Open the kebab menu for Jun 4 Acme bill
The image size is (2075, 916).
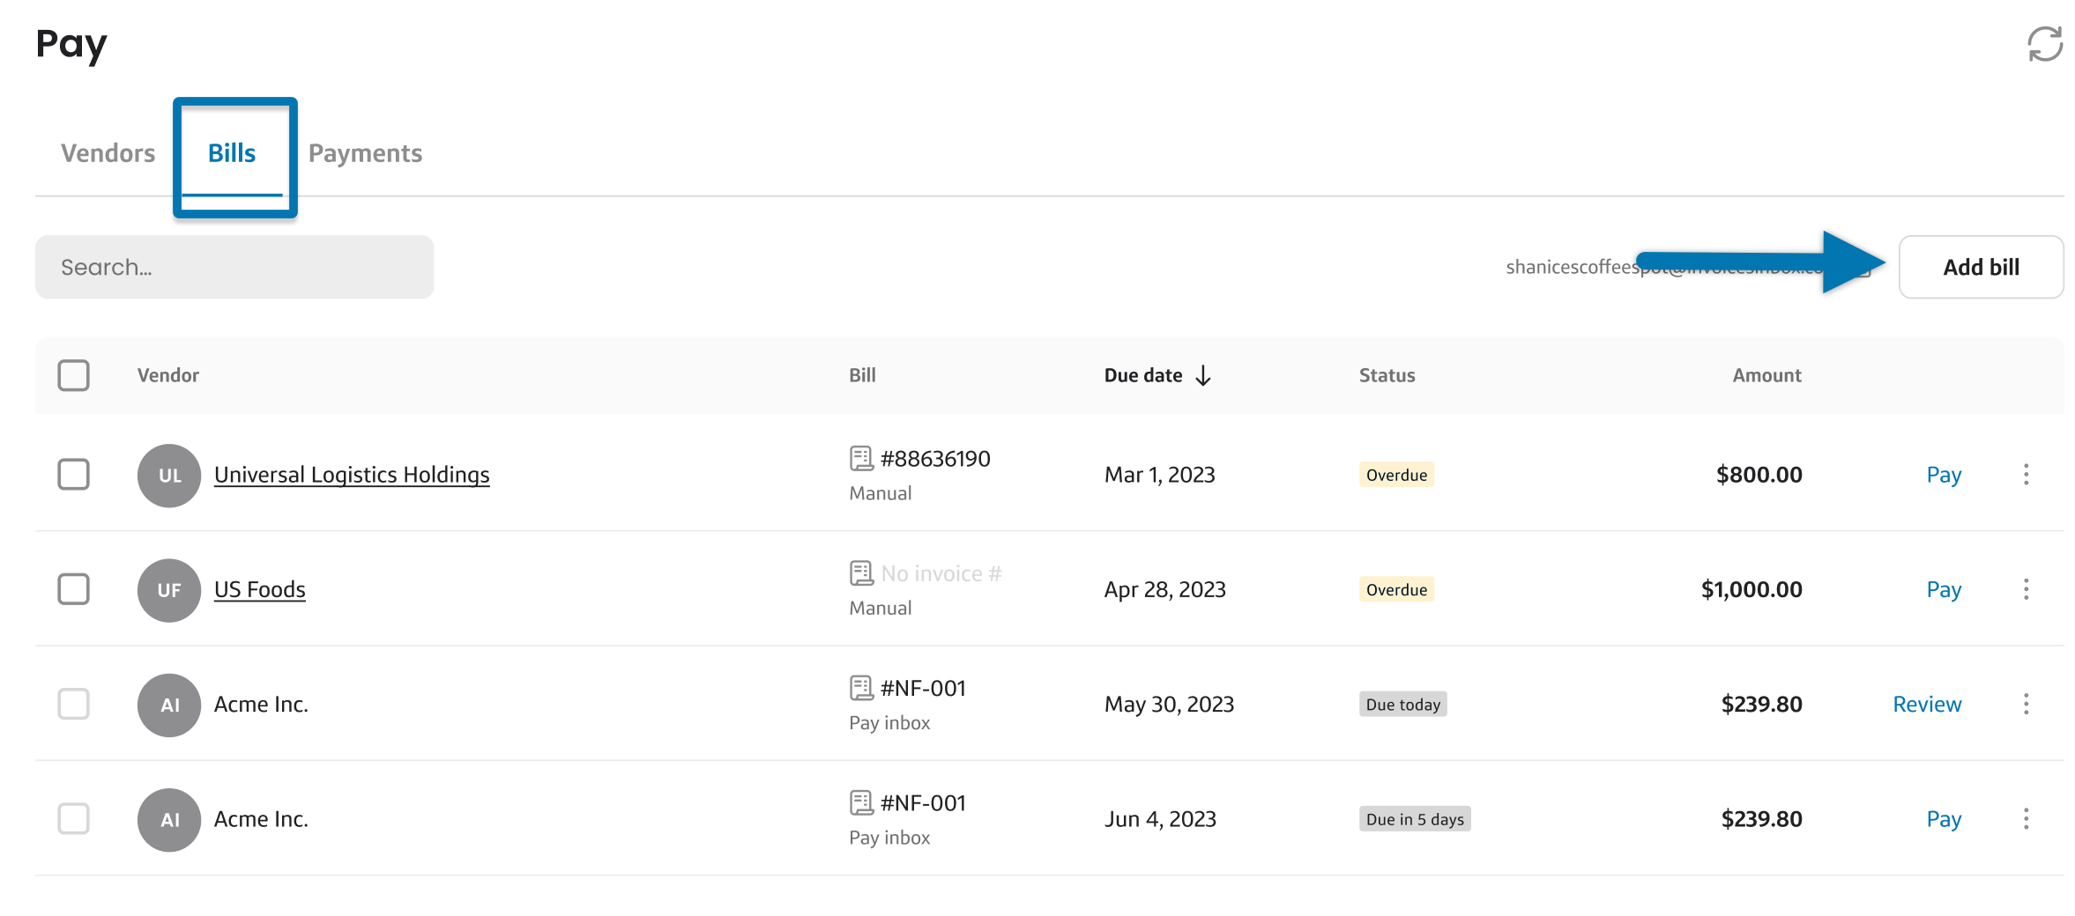2026,819
